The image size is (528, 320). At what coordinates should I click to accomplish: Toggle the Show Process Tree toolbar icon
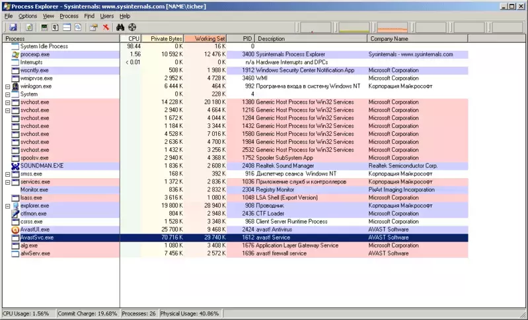click(x=56, y=27)
